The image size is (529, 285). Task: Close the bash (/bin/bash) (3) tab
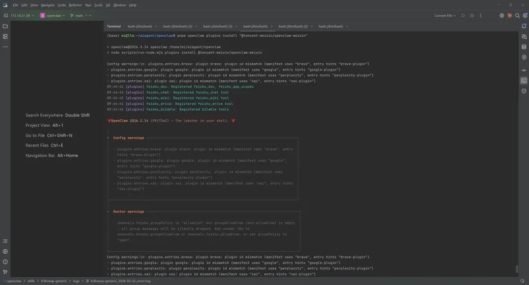coord(236,26)
